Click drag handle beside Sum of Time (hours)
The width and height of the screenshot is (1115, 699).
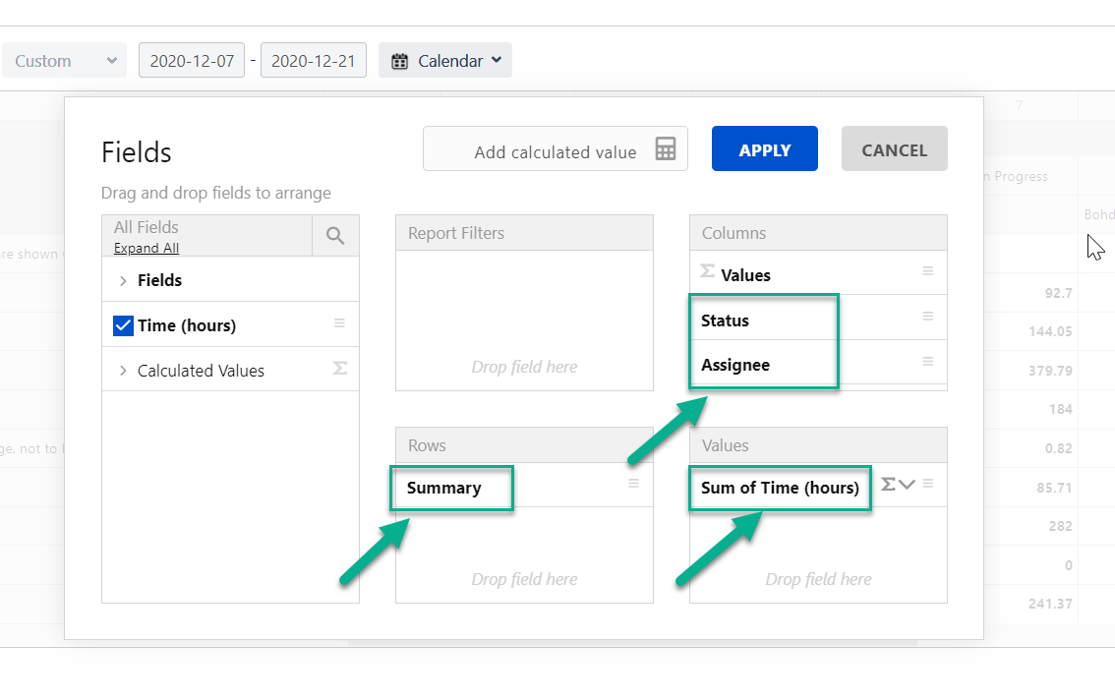click(x=927, y=484)
